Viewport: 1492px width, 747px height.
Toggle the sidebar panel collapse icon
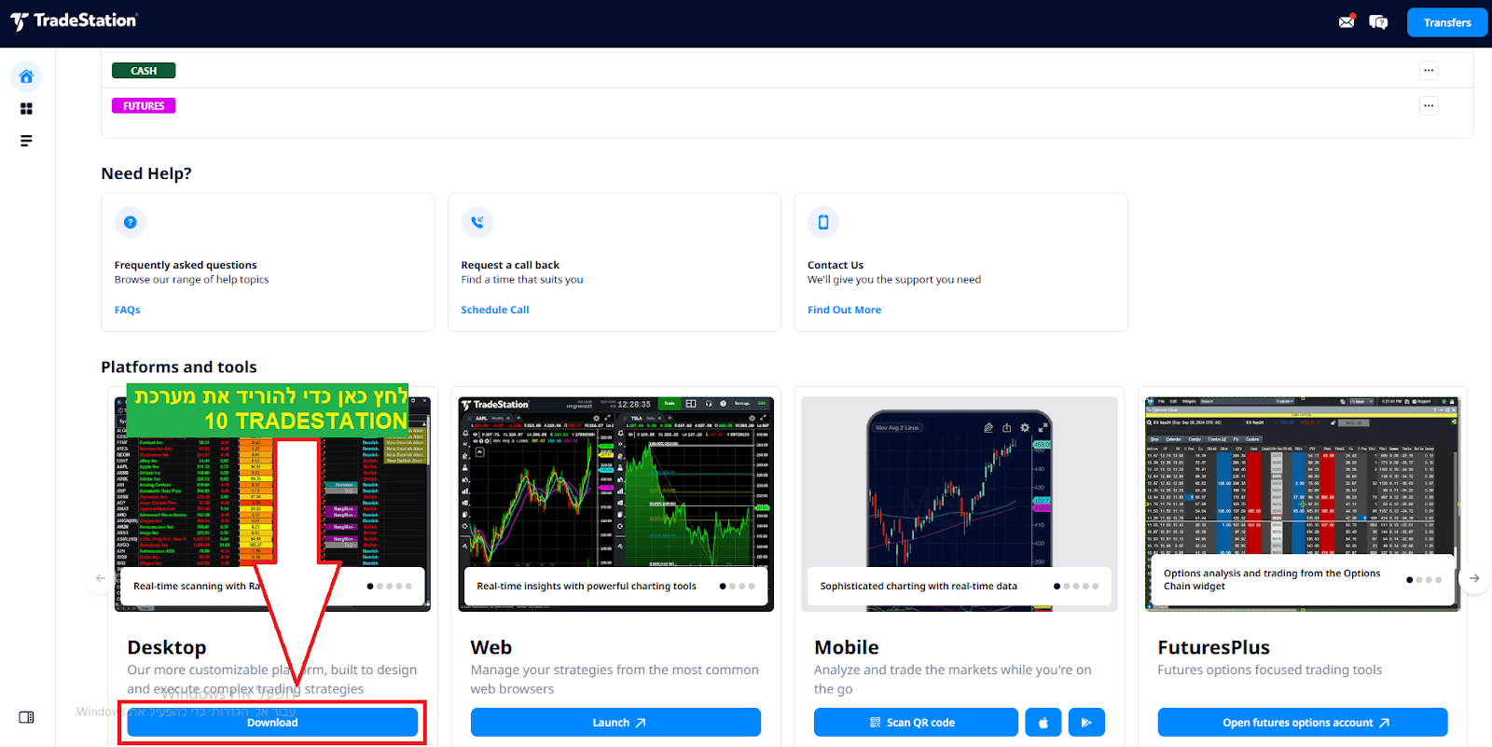tap(26, 717)
